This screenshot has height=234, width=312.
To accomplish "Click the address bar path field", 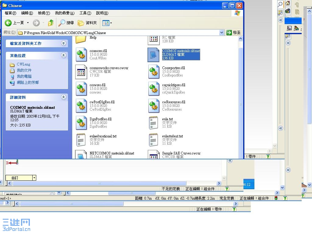I will coord(119,33).
